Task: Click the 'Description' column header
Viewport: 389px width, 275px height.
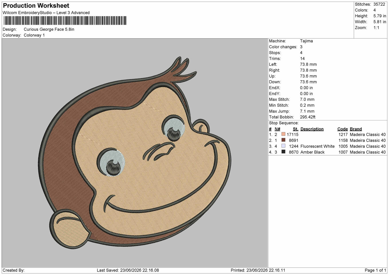Action: point(312,129)
